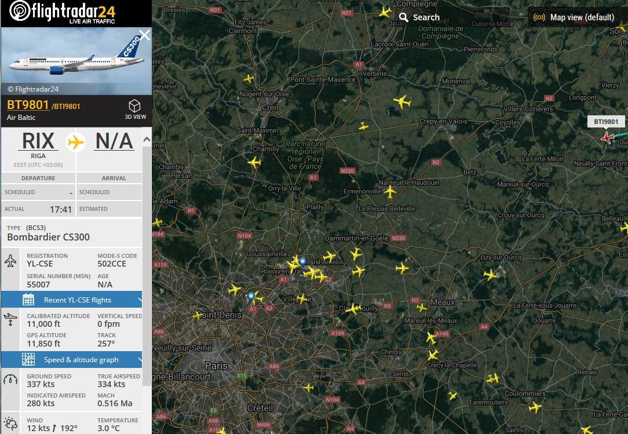Select the plane near Pont-Sainte-Maxence

(363, 127)
